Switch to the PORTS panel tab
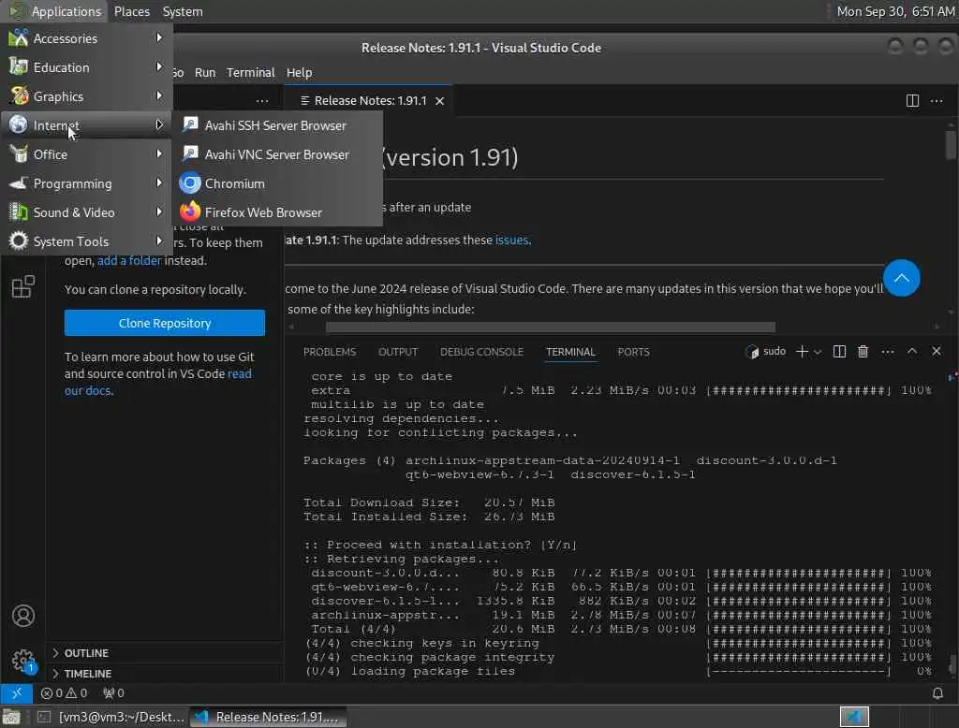Image resolution: width=959 pixels, height=728 pixels. 633,352
